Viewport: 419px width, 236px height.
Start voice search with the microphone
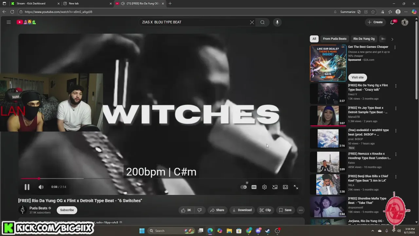[277, 22]
